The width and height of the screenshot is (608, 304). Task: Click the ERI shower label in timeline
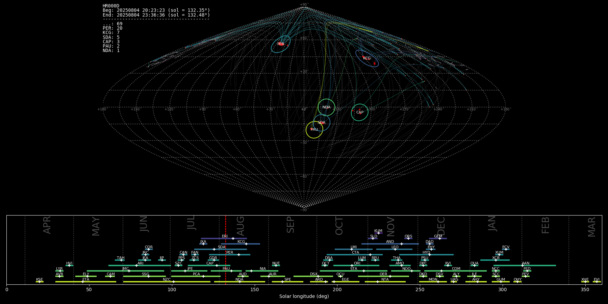tap(225, 236)
